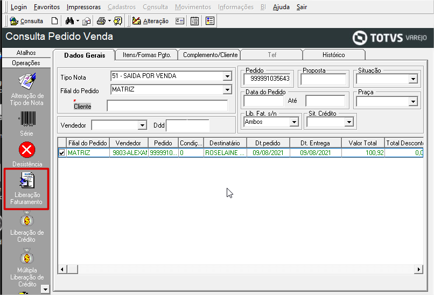This screenshot has width=434, height=295.
Task: Open the Login menu
Action: pyautogui.click(x=18, y=7)
